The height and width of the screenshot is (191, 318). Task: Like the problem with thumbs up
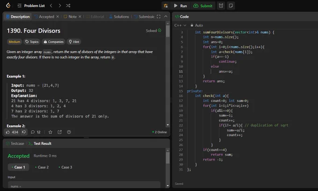coord(12,132)
